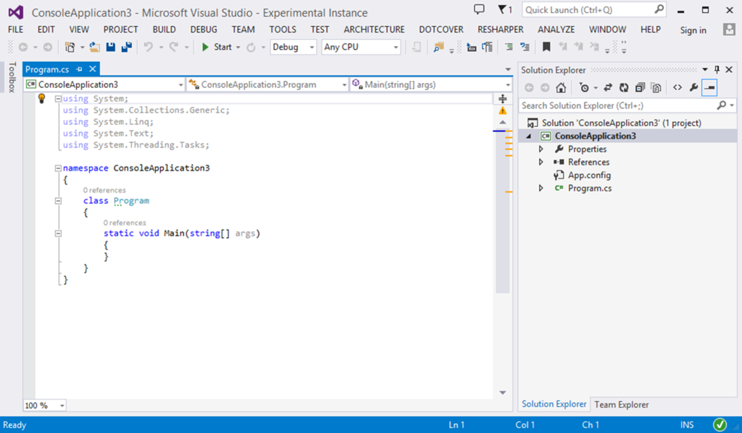Click the Start debugging button

point(217,47)
